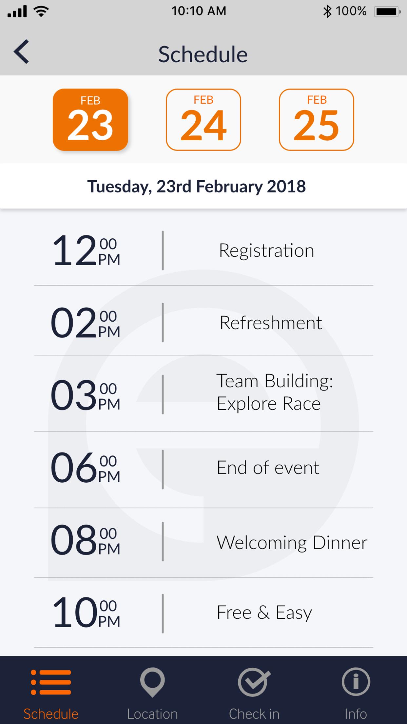Open the Schedule list icon tab
The width and height of the screenshot is (407, 724).
51,682
